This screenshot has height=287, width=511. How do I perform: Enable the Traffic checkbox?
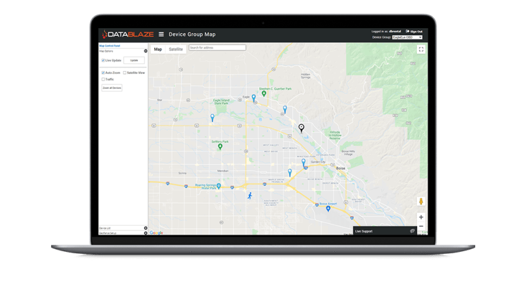coord(103,79)
